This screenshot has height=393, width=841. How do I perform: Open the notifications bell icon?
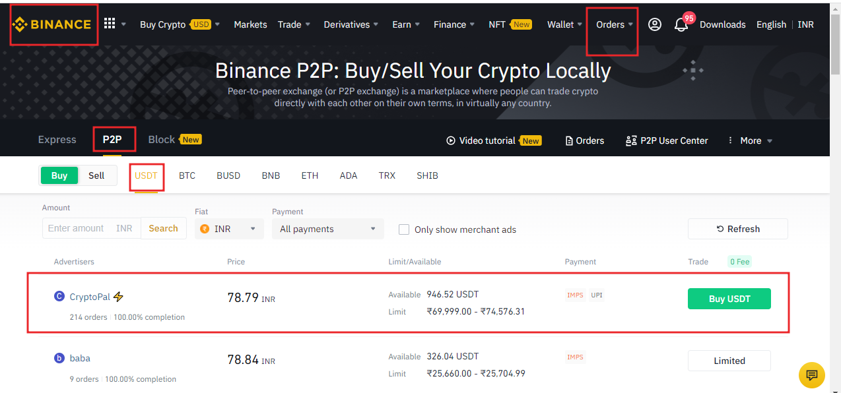(681, 25)
